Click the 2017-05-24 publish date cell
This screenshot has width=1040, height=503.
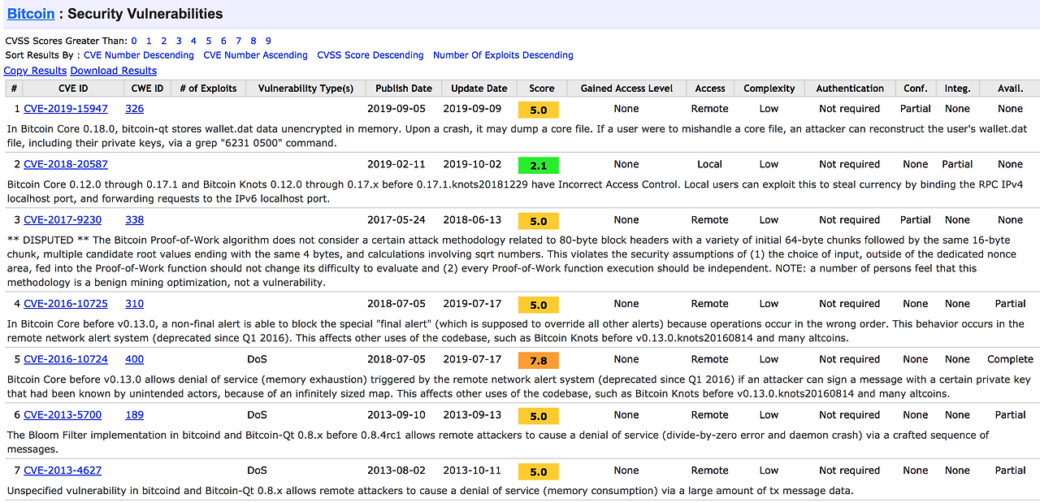click(x=396, y=219)
